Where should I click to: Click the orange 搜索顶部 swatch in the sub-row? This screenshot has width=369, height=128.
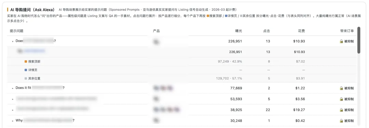click(x=26, y=62)
